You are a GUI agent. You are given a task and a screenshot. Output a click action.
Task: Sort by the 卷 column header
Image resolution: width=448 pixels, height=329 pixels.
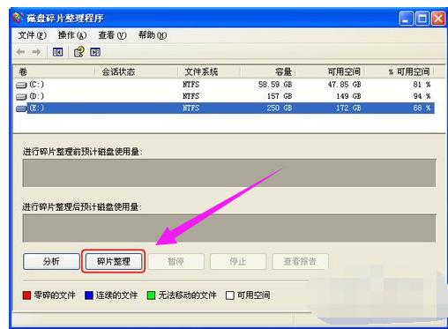click(x=54, y=71)
